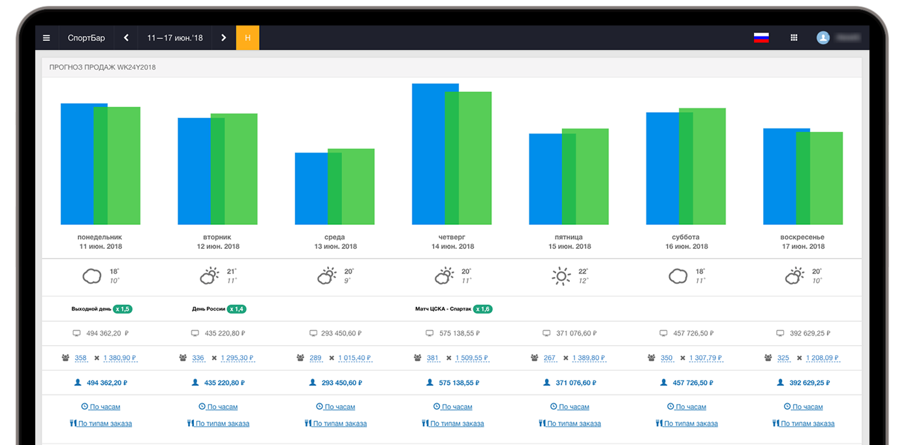Click the Выходной день x 1,5 badge
The width and height of the screenshot is (908, 445).
pyautogui.click(x=123, y=309)
